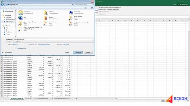The width and height of the screenshot is (190, 106).
Task: Click the add new sheet plus icon
Action: coord(76,99)
